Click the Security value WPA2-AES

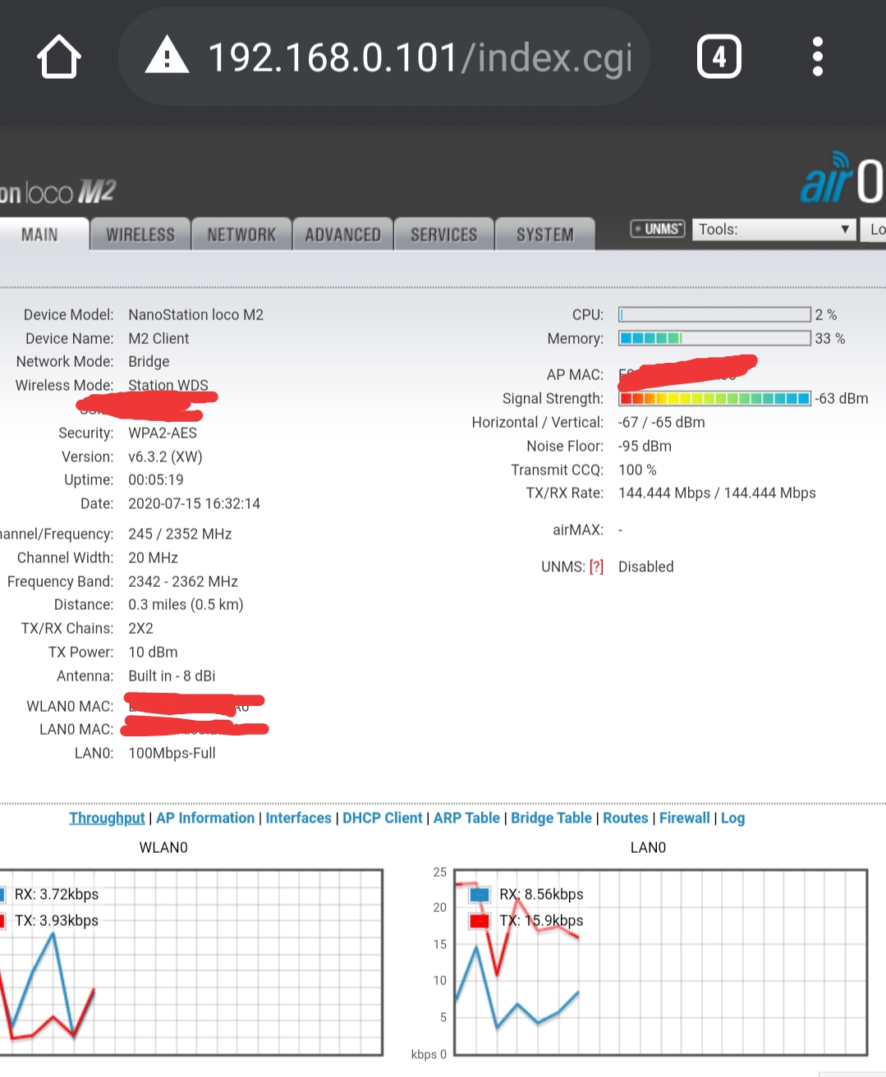pos(163,433)
